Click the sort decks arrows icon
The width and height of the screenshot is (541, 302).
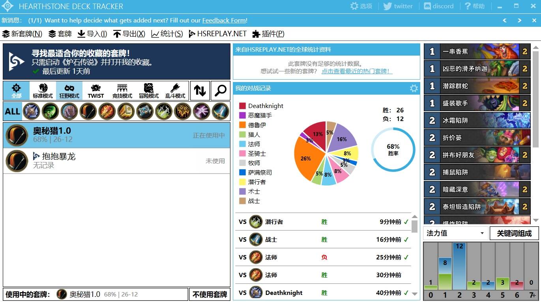point(200,91)
